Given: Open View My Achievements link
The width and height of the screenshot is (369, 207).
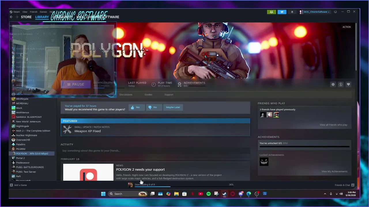Looking at the screenshot, I should [x=334, y=171].
